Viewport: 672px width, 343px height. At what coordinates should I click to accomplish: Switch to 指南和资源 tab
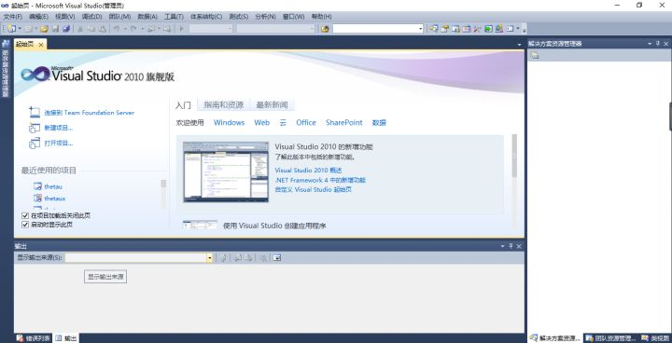[223, 105]
